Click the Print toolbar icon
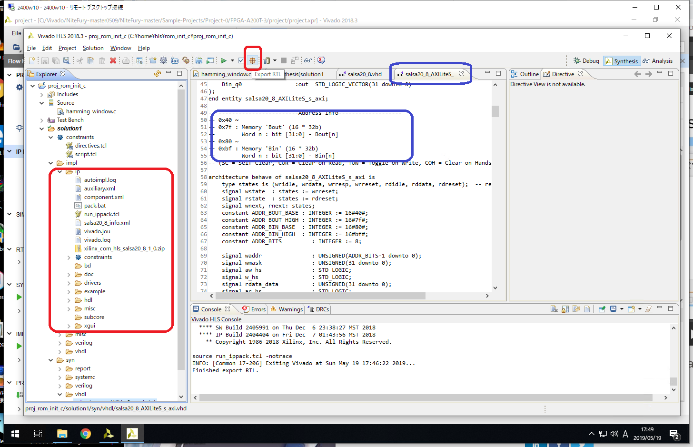 [126, 60]
